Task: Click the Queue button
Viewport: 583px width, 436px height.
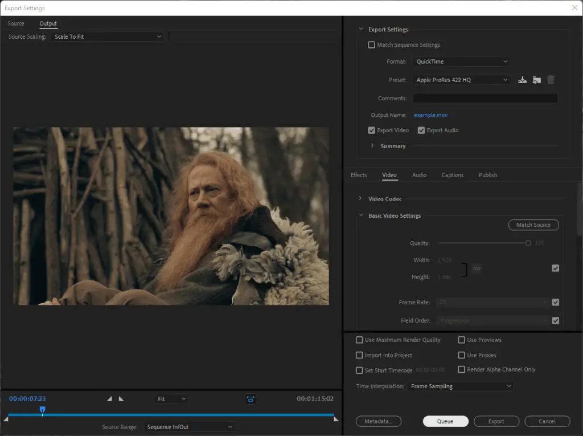Action: point(445,421)
